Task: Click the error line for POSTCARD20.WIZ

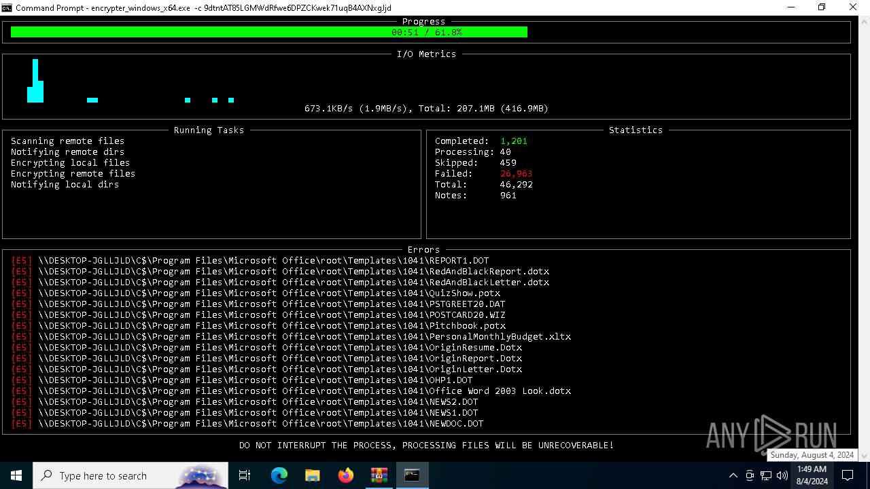Action: click(x=258, y=315)
